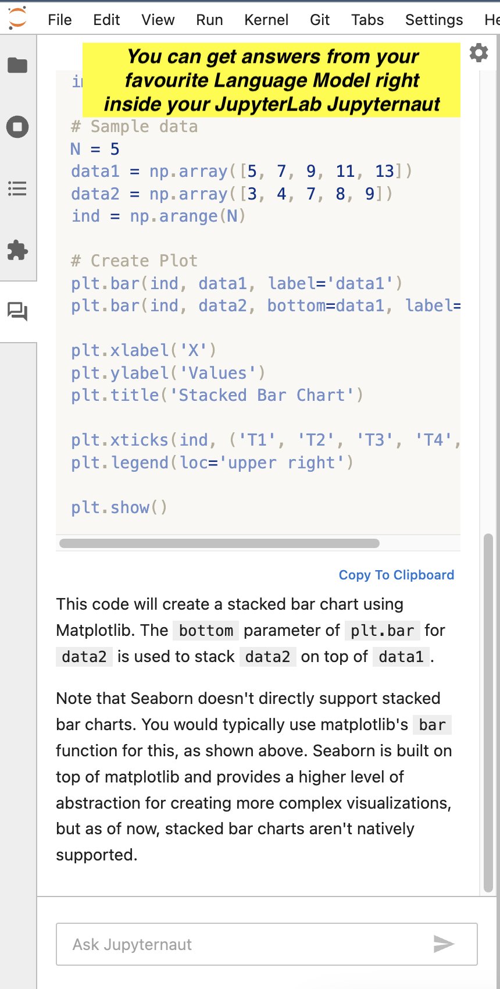
Task: Open the Settings menu
Action: 434,20
